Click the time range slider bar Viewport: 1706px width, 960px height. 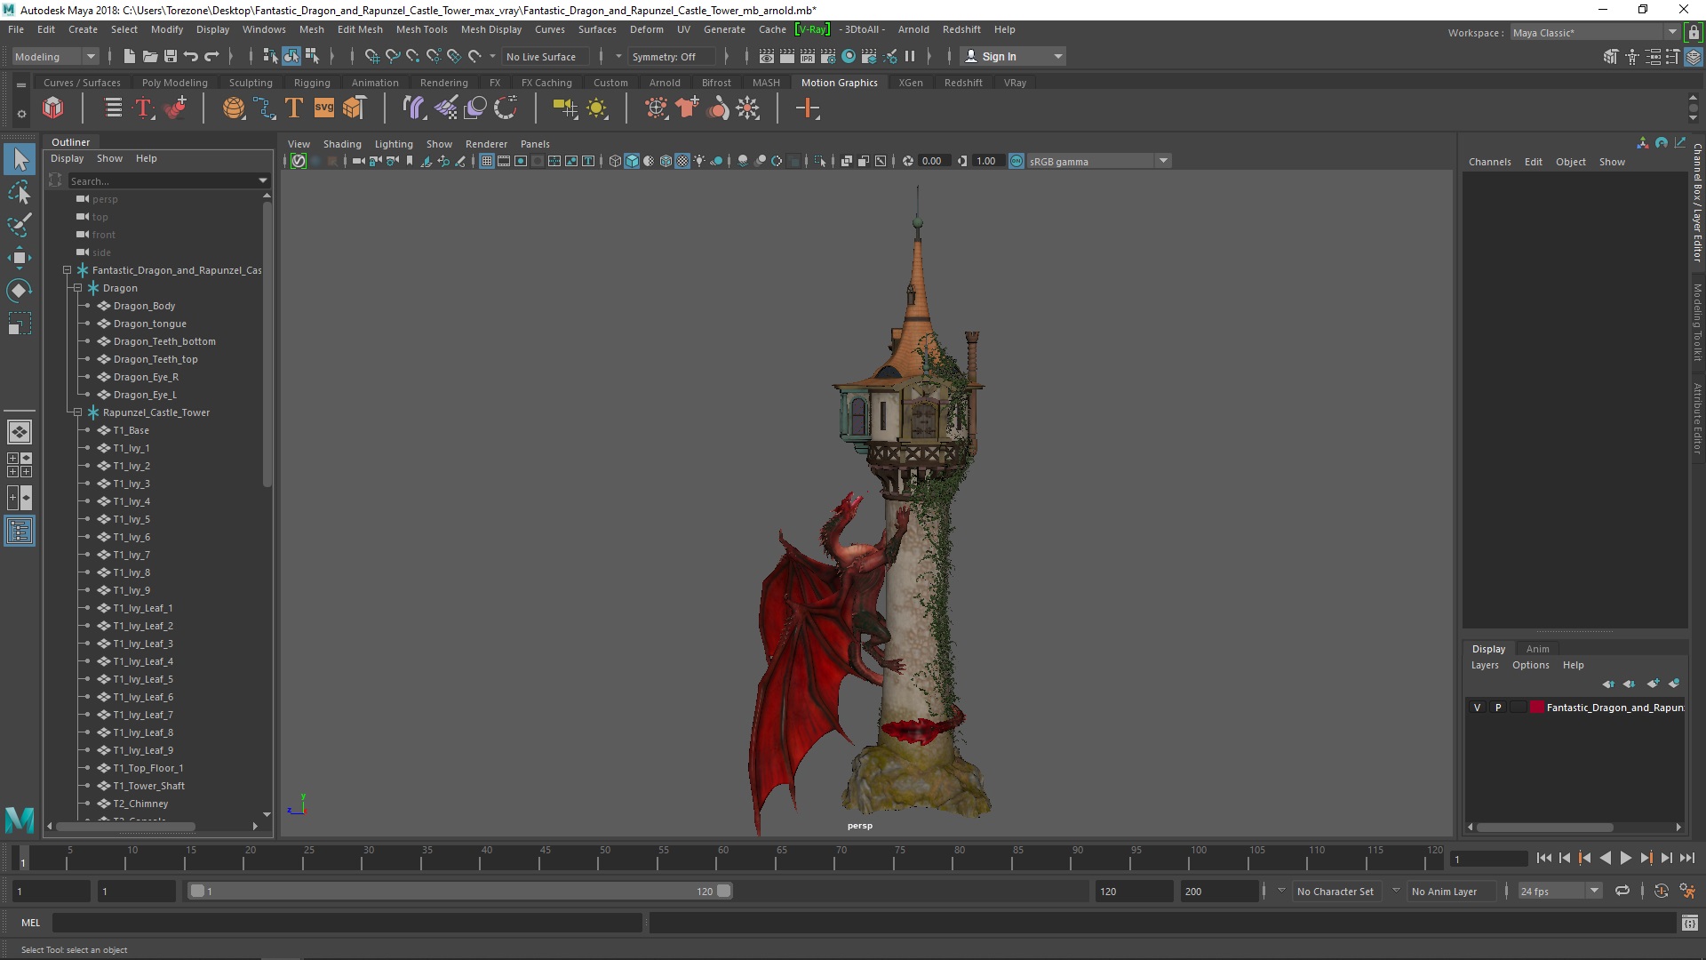(459, 891)
